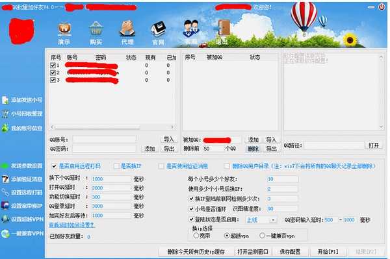Click 导出 button next to 删除
The height and width of the screenshot is (259, 390).
click(271, 149)
